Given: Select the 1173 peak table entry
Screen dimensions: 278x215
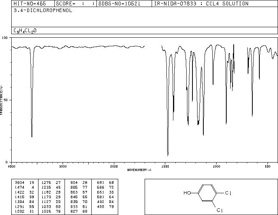Looking at the screenshot, I should coord(51,197).
